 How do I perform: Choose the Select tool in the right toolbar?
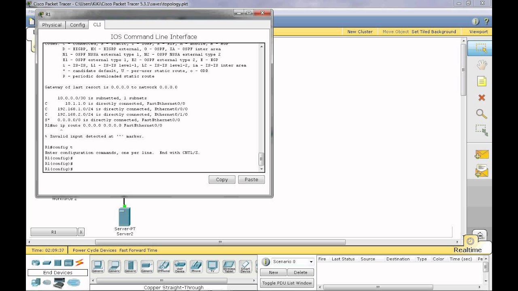(x=481, y=48)
